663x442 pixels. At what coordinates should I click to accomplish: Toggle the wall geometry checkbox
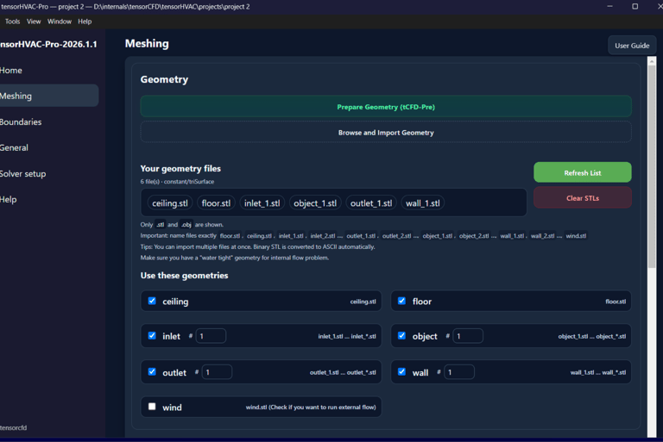click(401, 372)
